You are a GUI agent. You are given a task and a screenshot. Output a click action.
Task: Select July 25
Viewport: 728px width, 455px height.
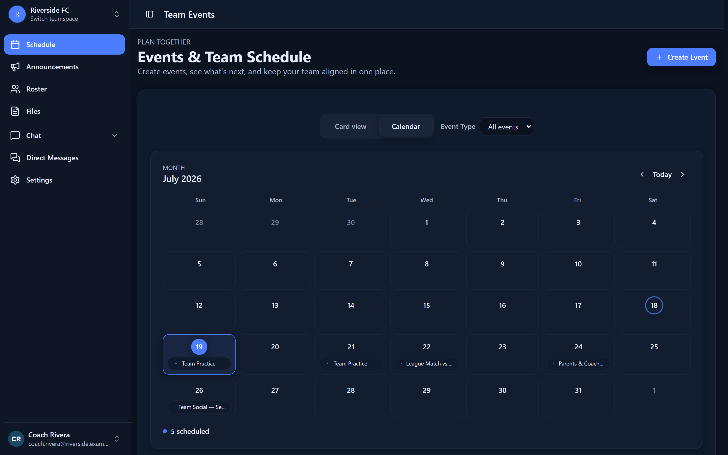(654, 354)
